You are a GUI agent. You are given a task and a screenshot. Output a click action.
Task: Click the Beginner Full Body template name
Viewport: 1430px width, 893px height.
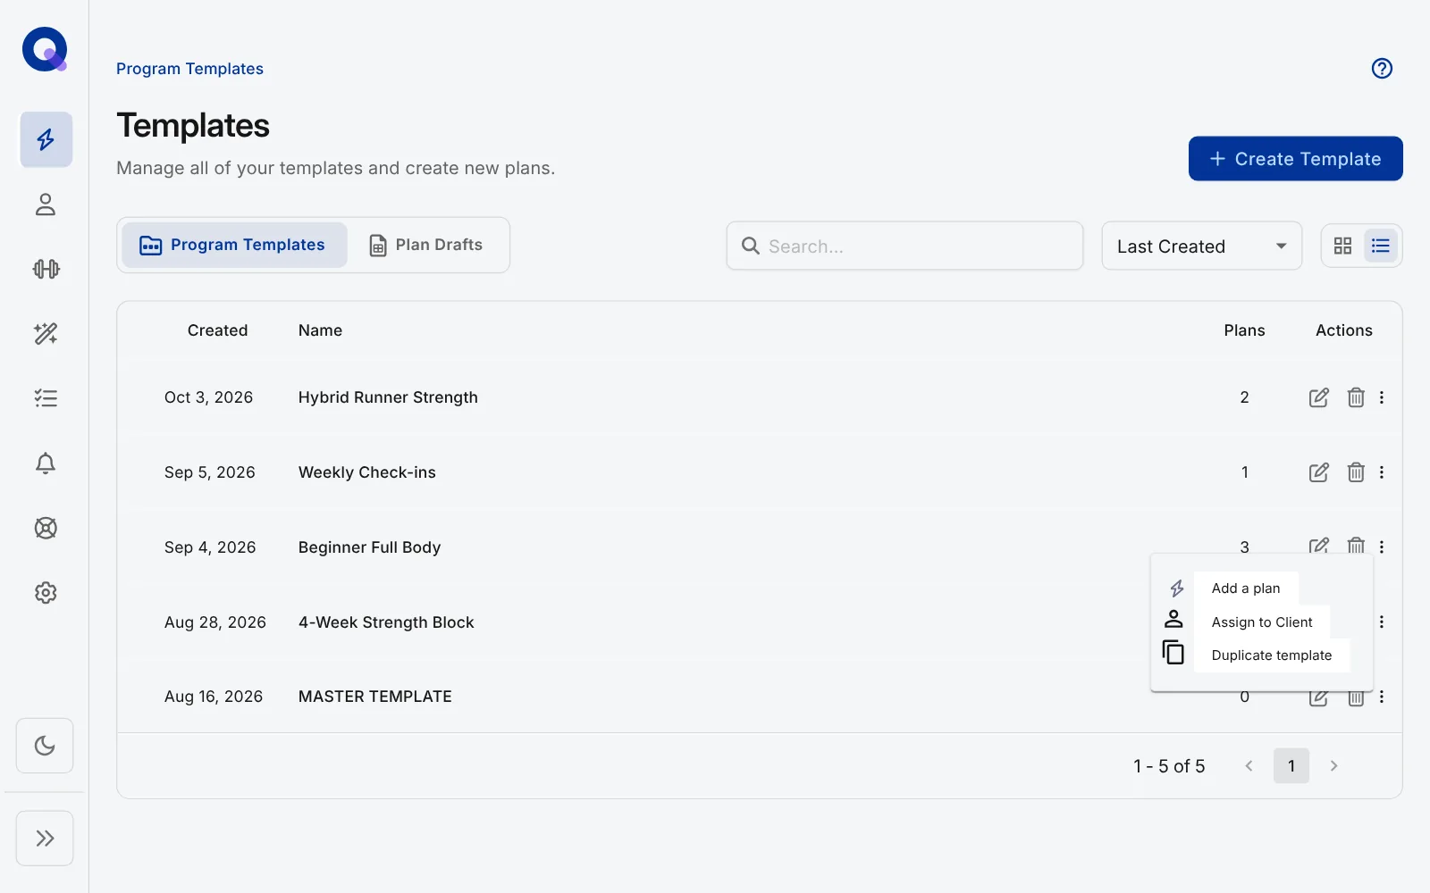pos(369,547)
